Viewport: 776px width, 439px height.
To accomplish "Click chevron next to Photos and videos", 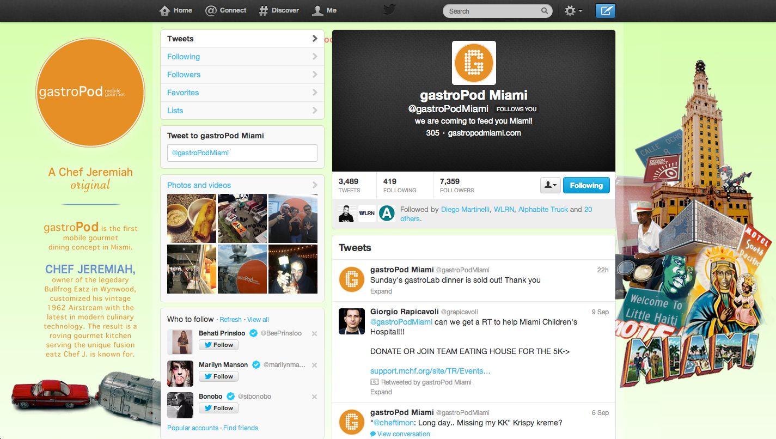I will (315, 185).
